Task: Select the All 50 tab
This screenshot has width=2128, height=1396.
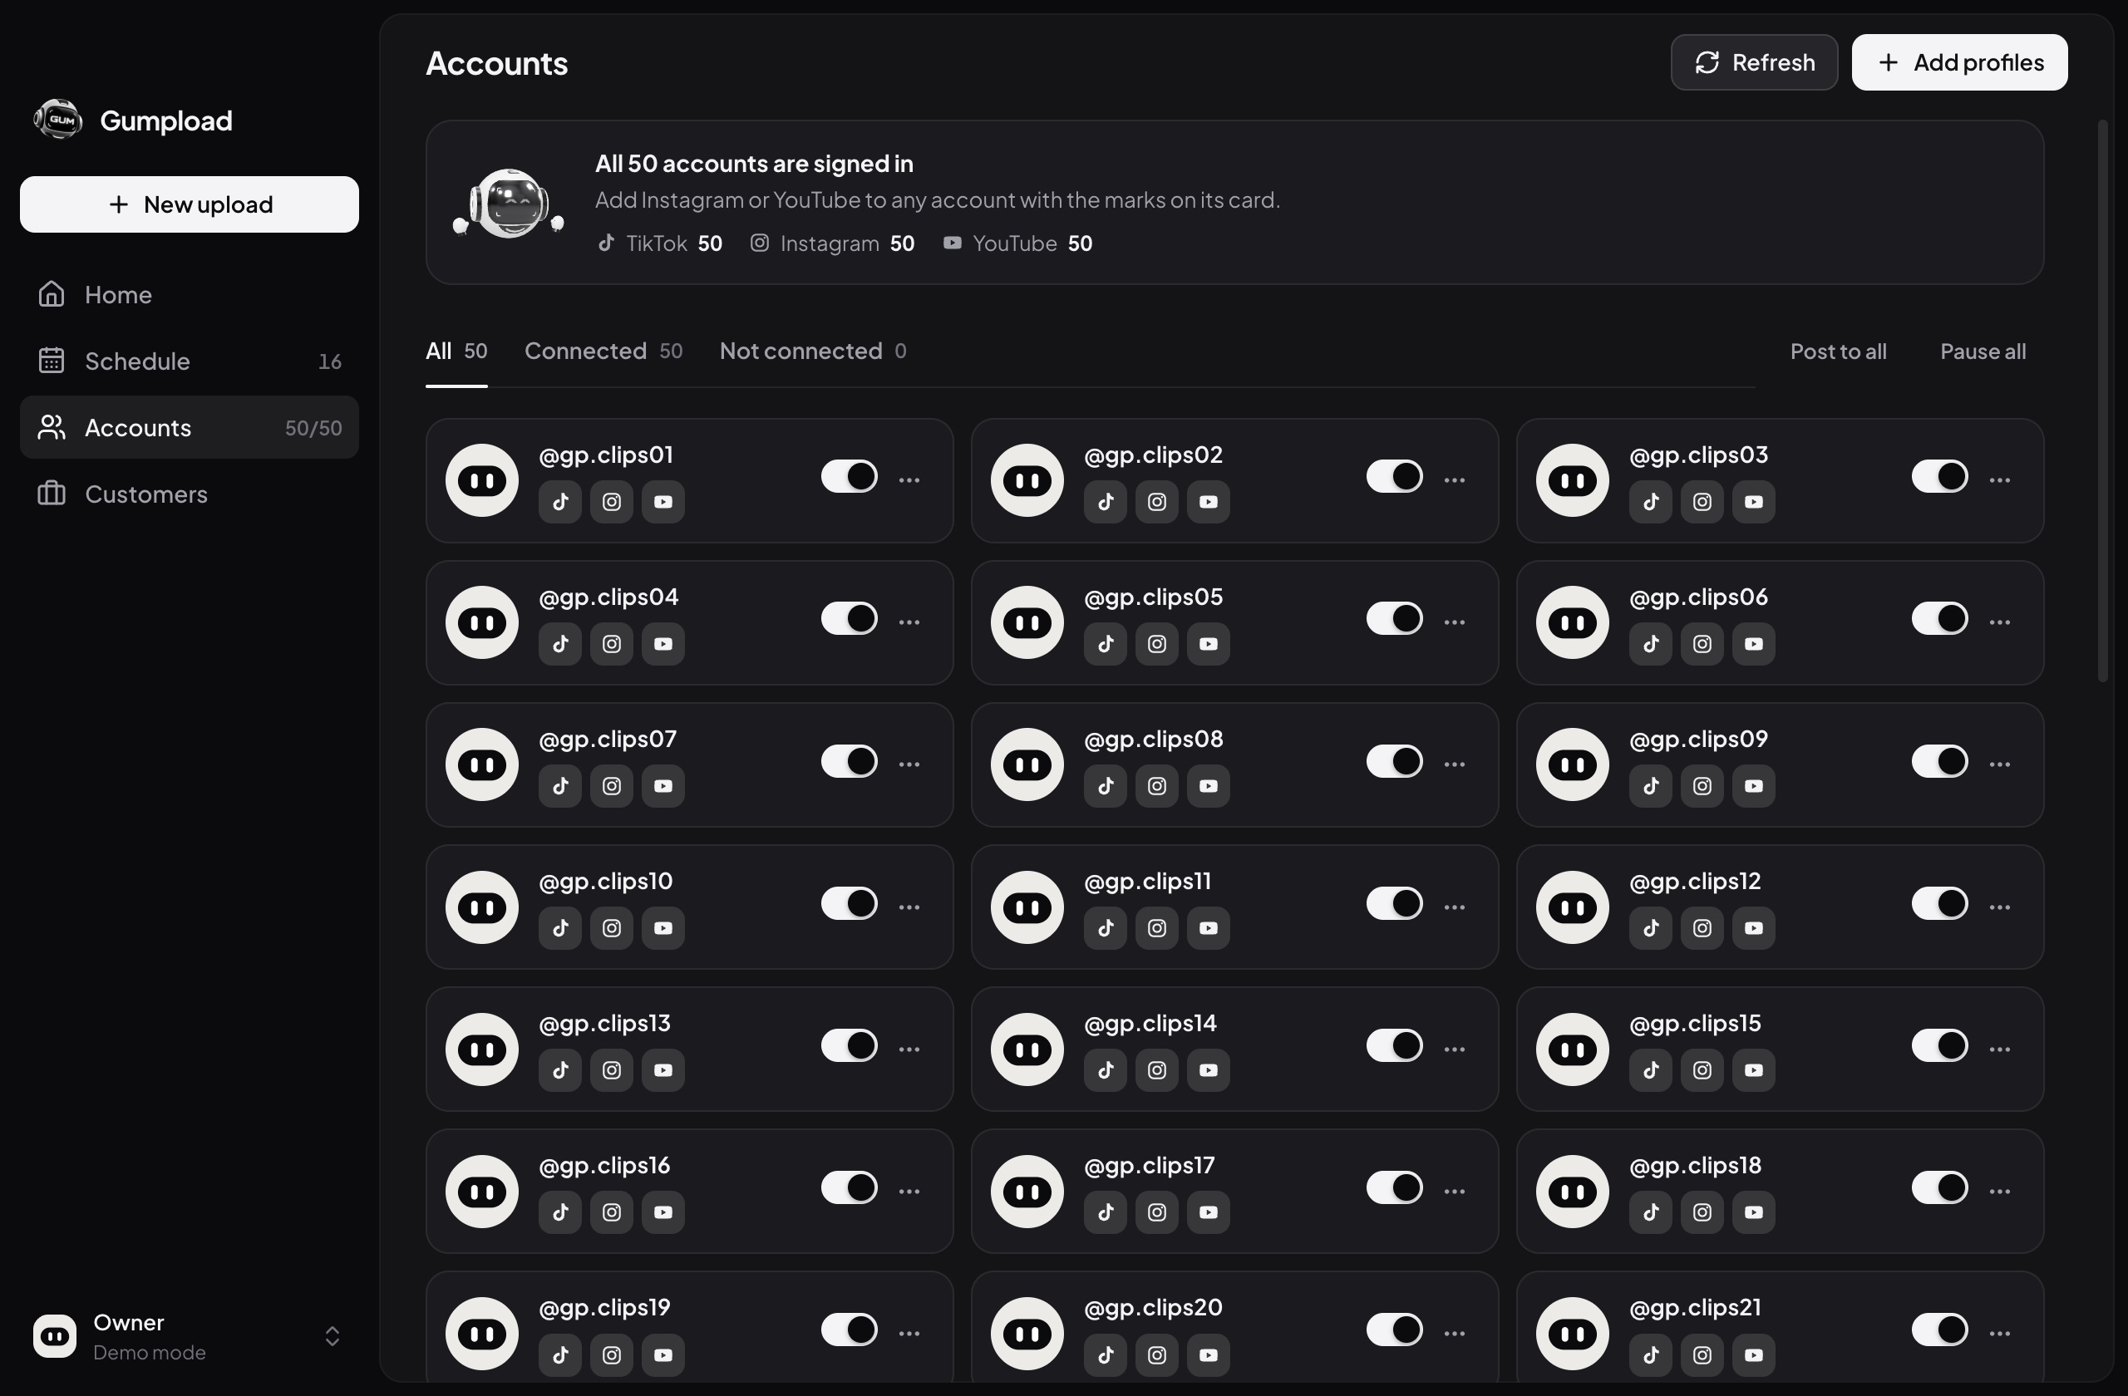Action: 456,351
